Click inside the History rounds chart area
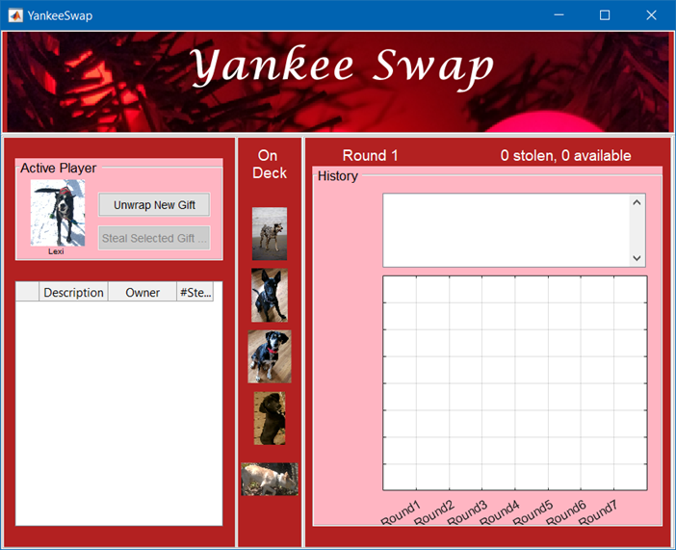Viewport: 676px width, 550px height. coord(515,383)
